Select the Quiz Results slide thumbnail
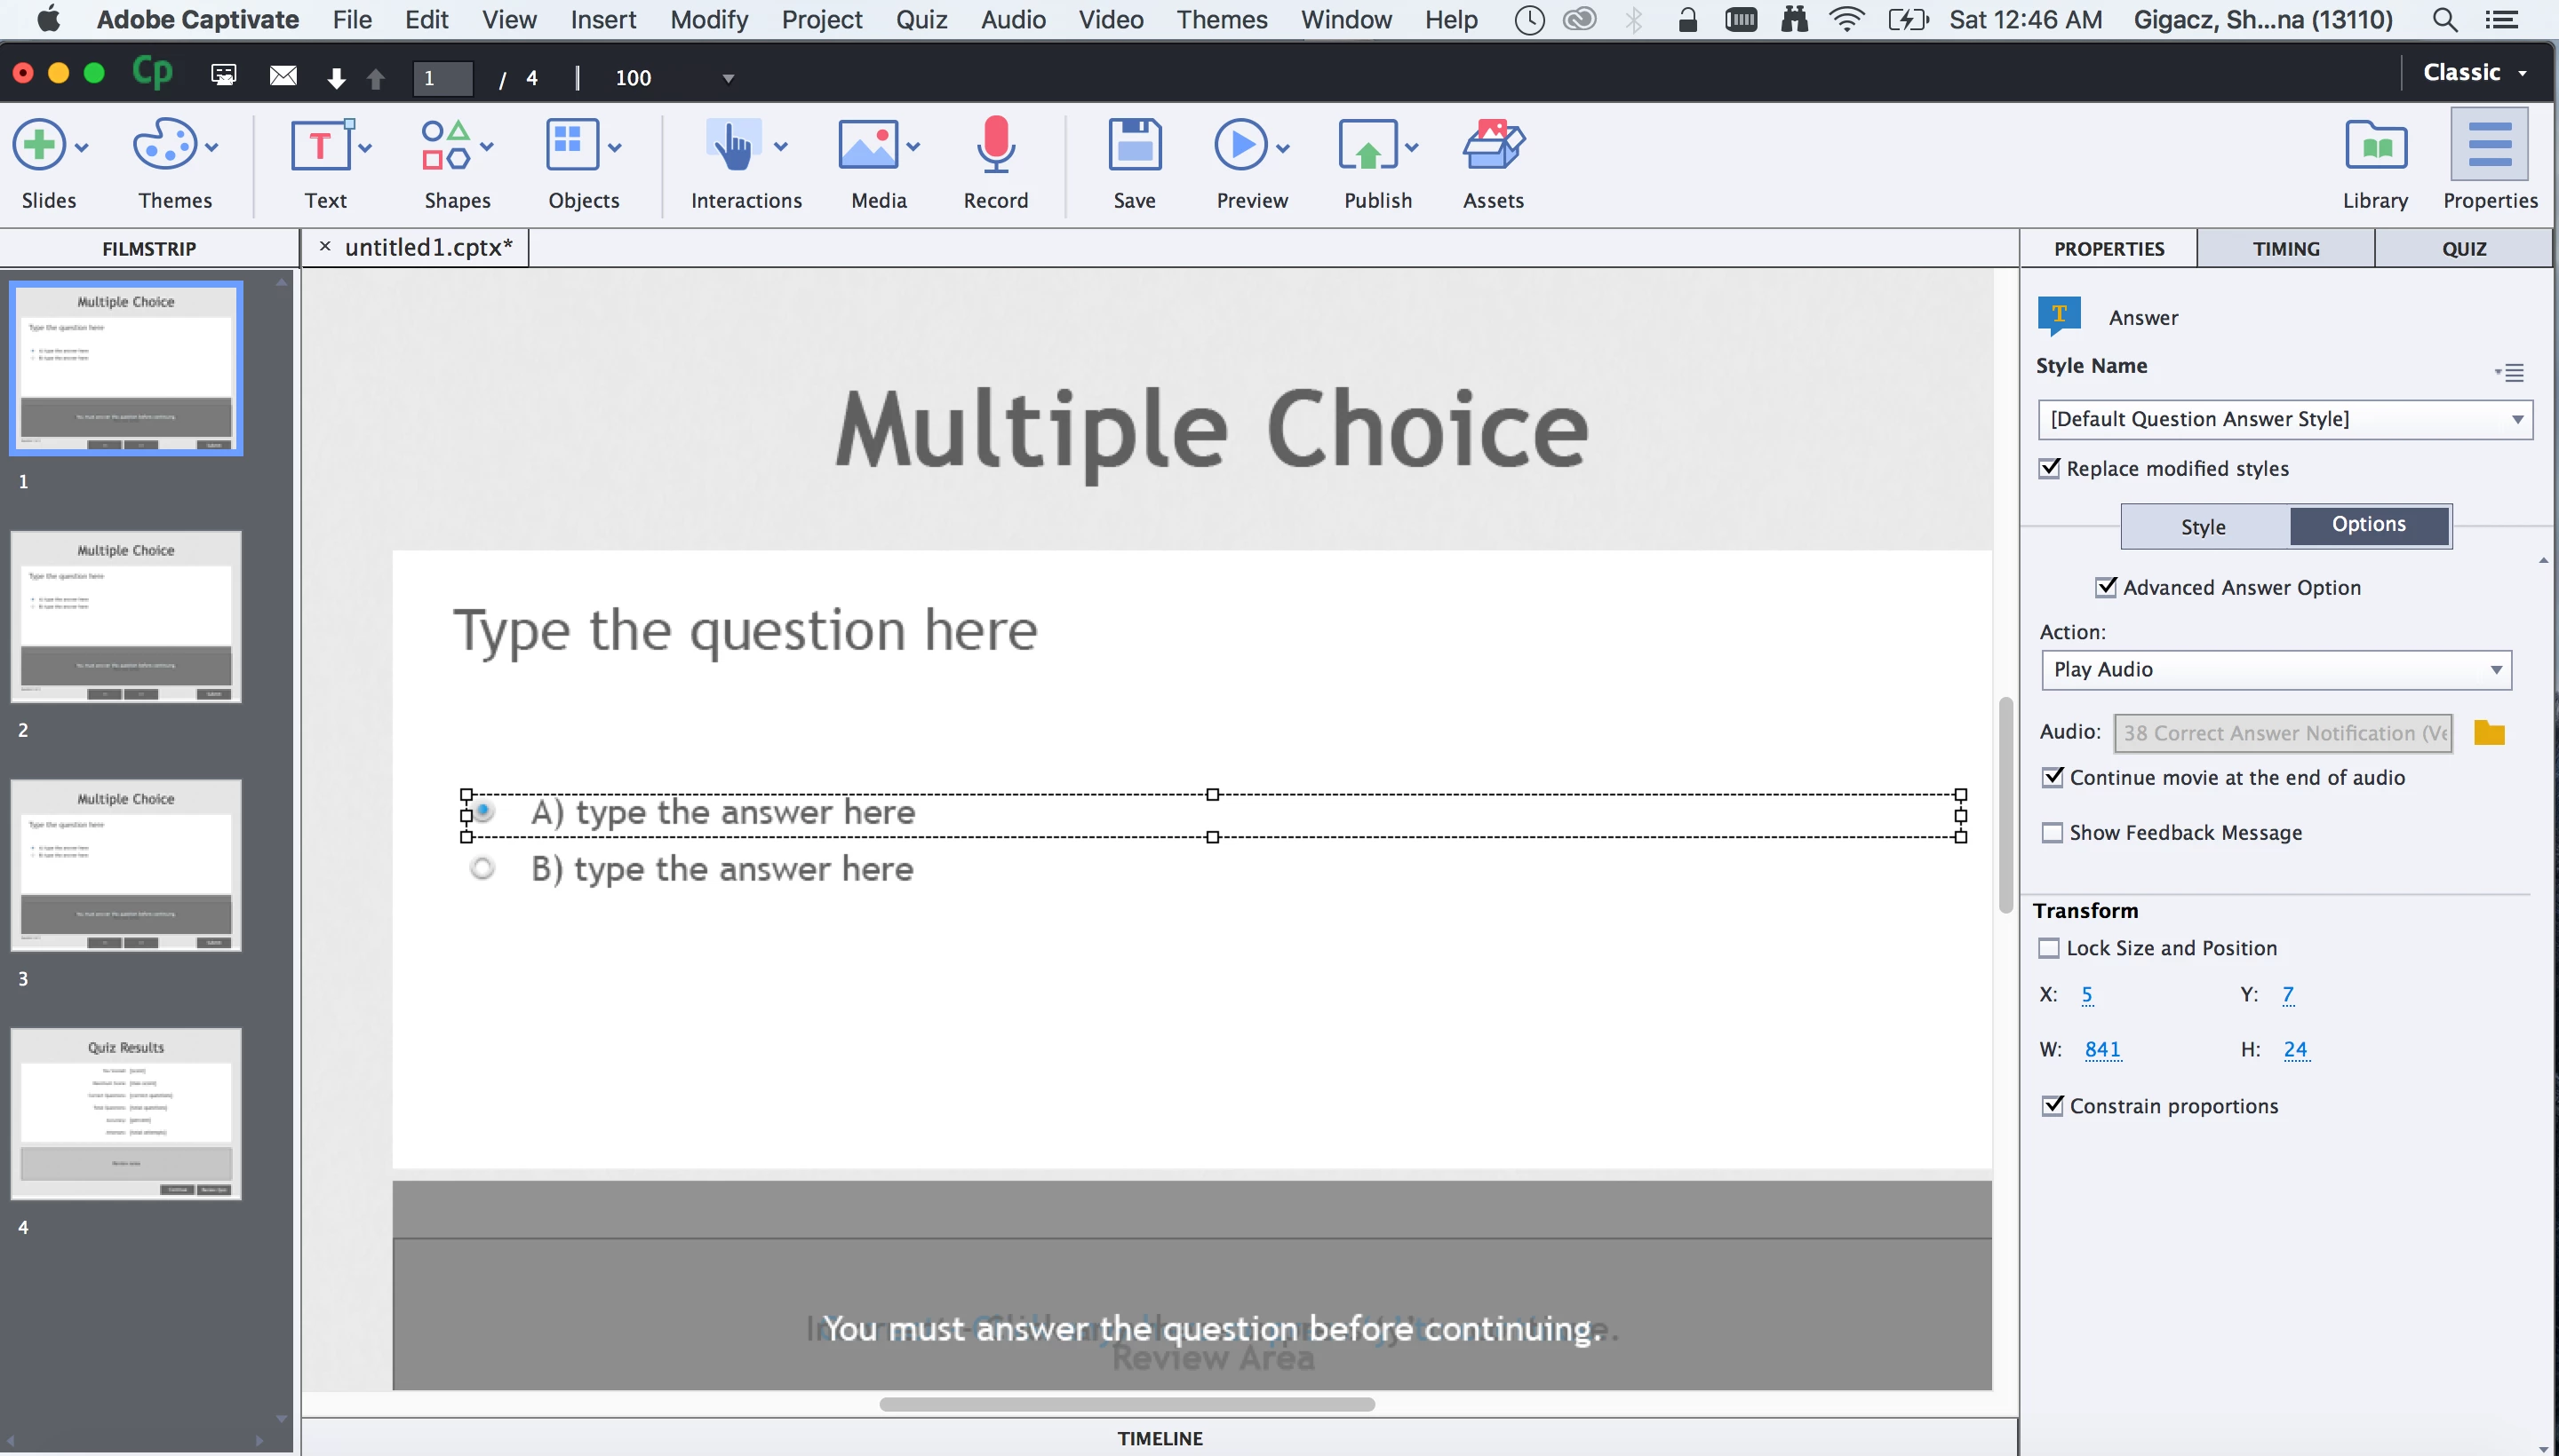The height and width of the screenshot is (1456, 2559). point(126,1113)
